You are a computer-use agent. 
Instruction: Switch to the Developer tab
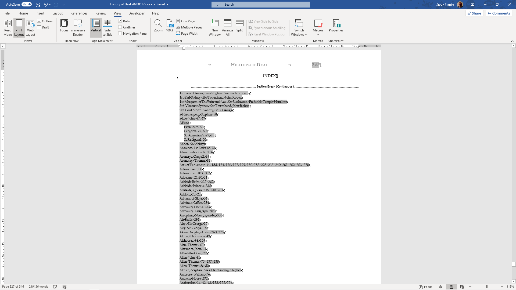pos(136,13)
